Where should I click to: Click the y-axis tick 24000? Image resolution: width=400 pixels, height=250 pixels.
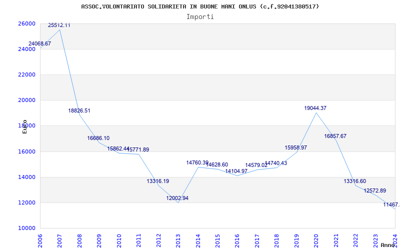point(26,49)
